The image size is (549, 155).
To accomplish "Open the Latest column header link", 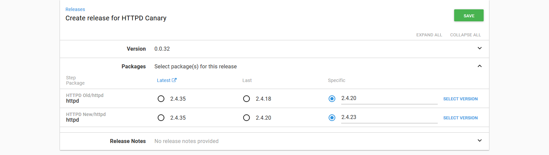I will point(164,80).
